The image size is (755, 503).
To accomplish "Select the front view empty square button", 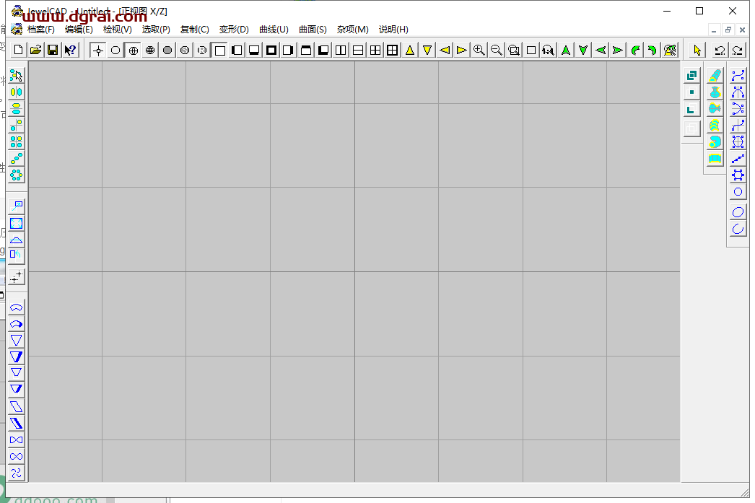I will [220, 50].
